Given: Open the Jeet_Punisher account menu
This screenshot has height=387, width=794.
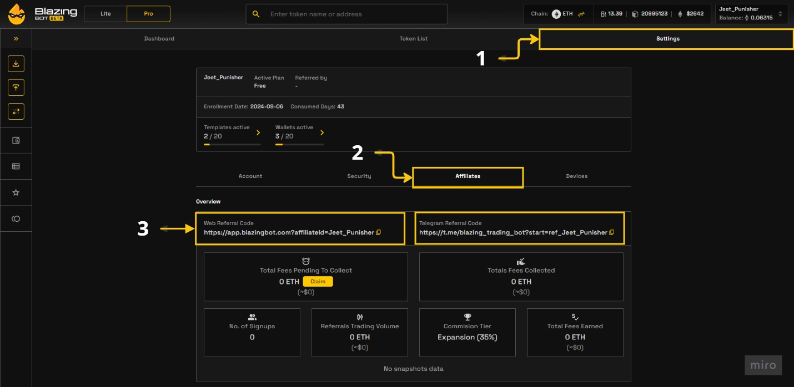Looking at the screenshot, I should click(x=751, y=14).
